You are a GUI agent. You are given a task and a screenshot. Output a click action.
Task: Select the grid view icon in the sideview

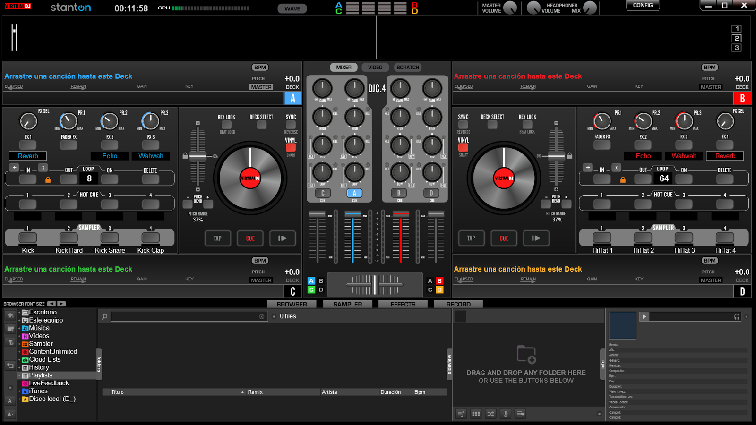[x=476, y=414]
